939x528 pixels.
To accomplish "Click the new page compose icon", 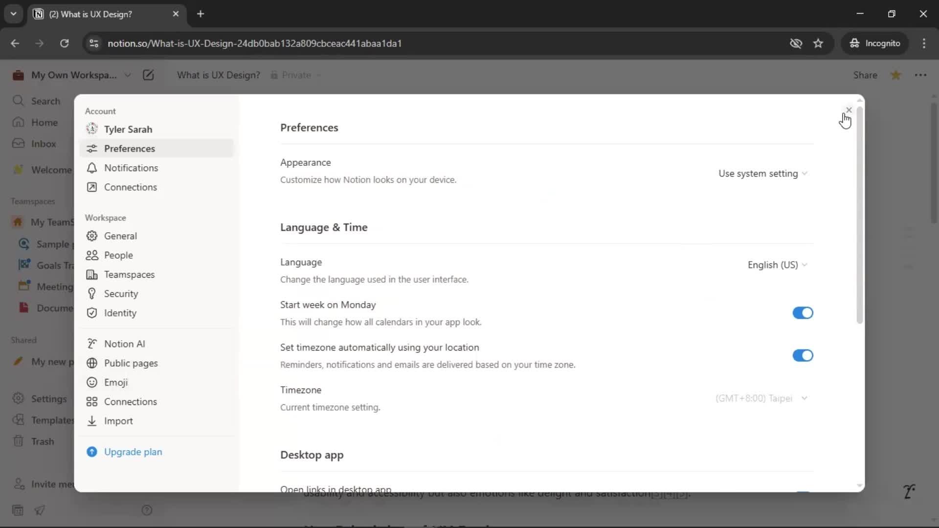I will coord(148,75).
